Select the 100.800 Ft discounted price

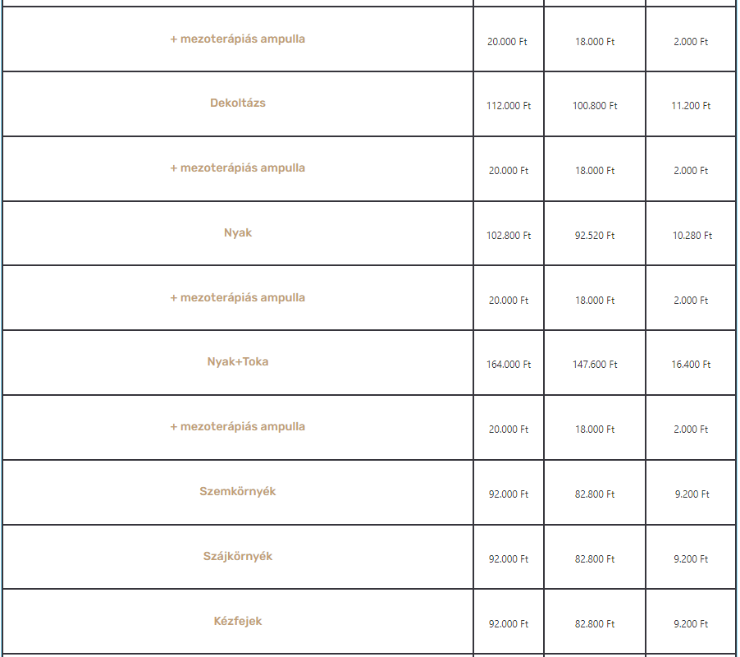click(595, 106)
